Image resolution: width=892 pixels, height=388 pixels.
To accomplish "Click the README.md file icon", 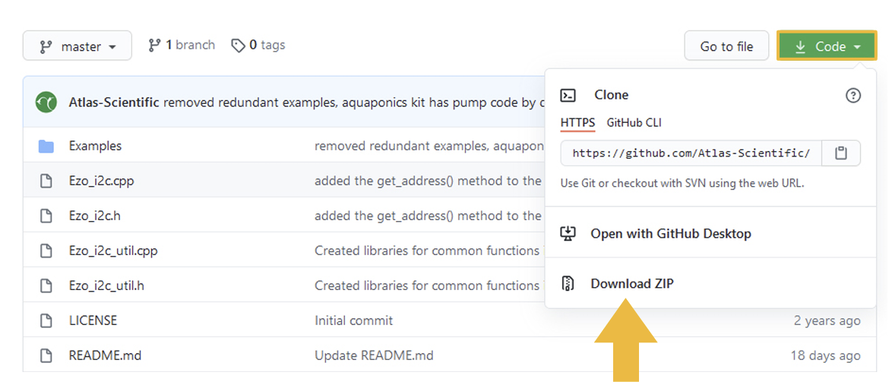I will pyautogui.click(x=46, y=355).
